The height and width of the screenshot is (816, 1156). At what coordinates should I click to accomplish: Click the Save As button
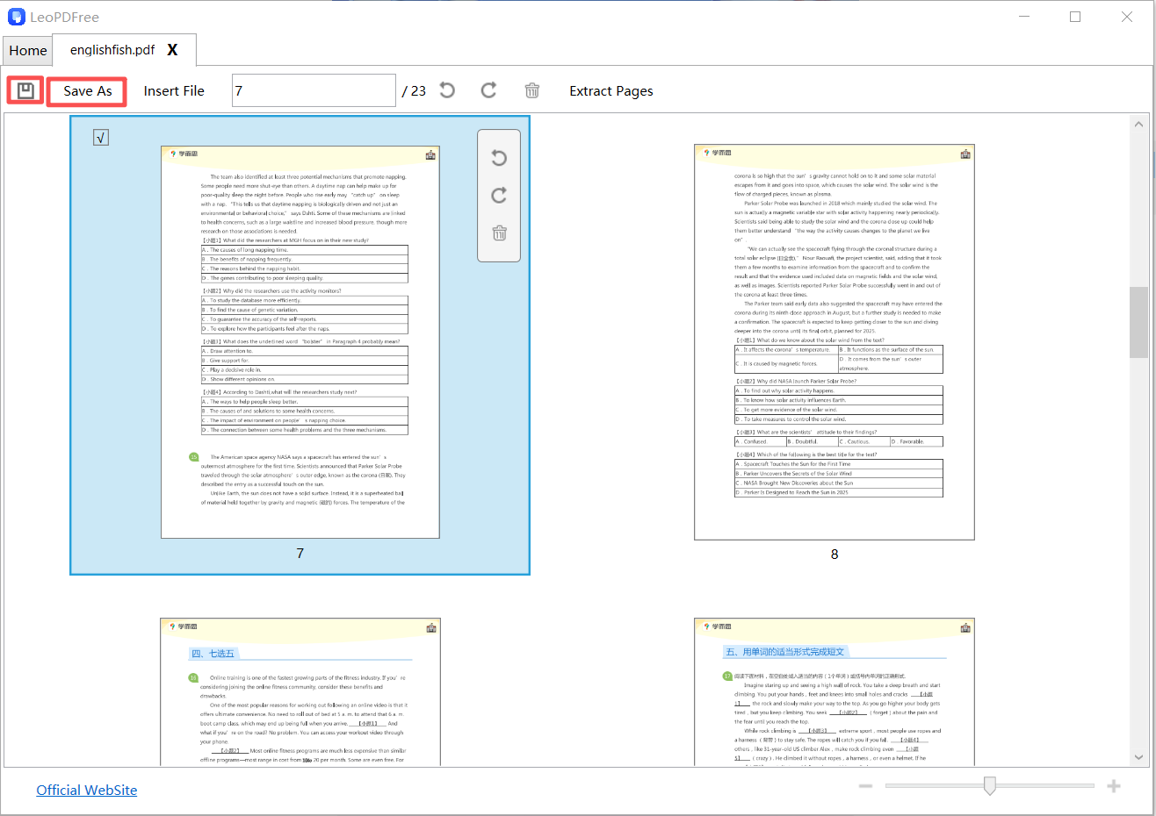click(86, 90)
